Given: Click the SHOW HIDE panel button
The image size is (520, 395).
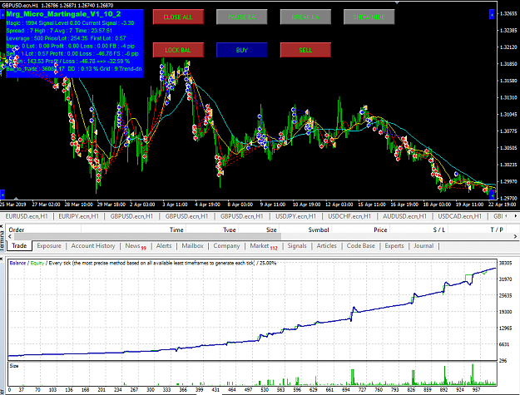Looking at the screenshot, I should 369,17.
